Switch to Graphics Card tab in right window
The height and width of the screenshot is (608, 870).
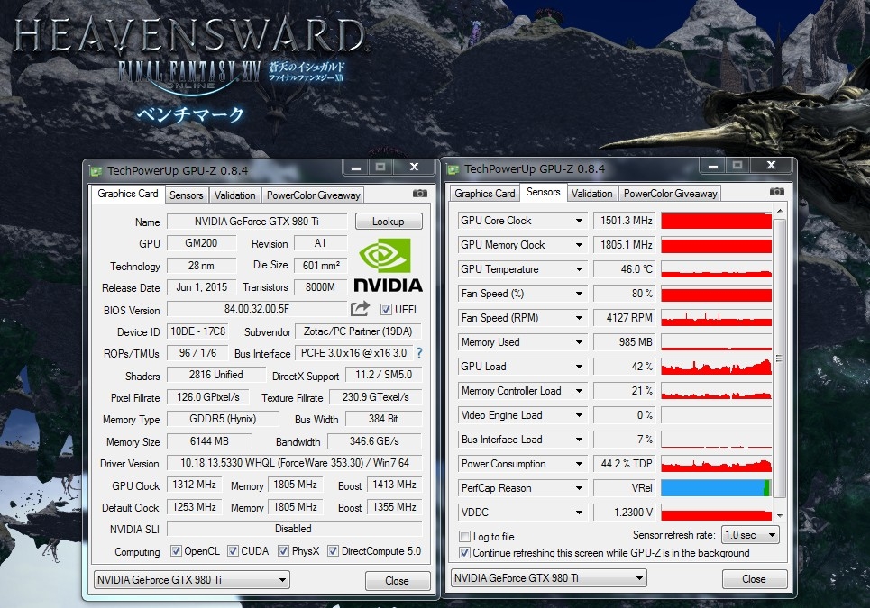pos(484,194)
